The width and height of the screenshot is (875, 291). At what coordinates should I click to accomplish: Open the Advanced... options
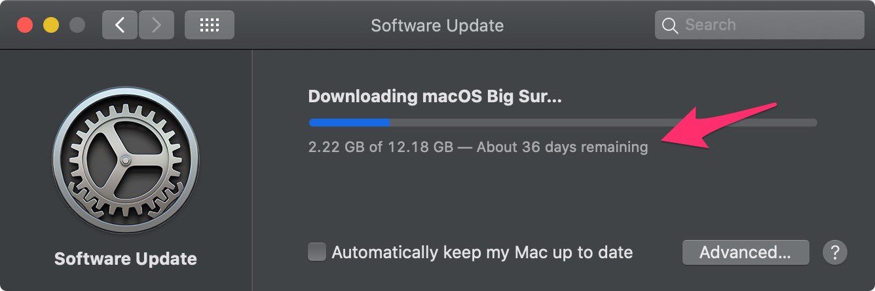click(745, 252)
